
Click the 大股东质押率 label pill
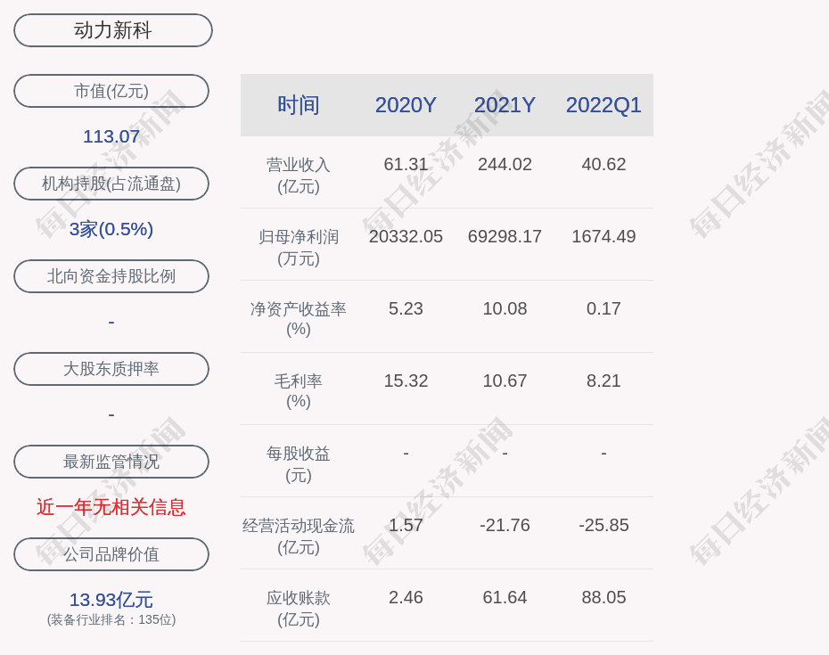(111, 368)
